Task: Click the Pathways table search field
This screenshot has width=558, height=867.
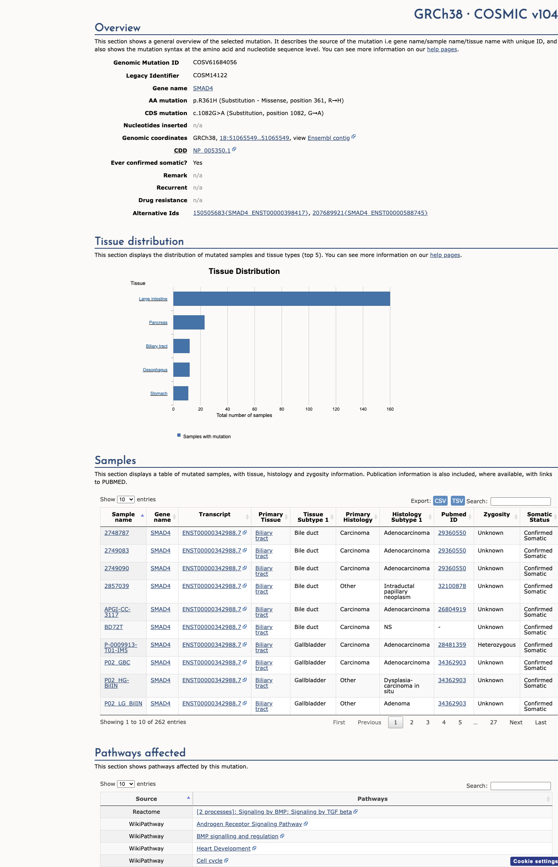Action: (x=521, y=786)
